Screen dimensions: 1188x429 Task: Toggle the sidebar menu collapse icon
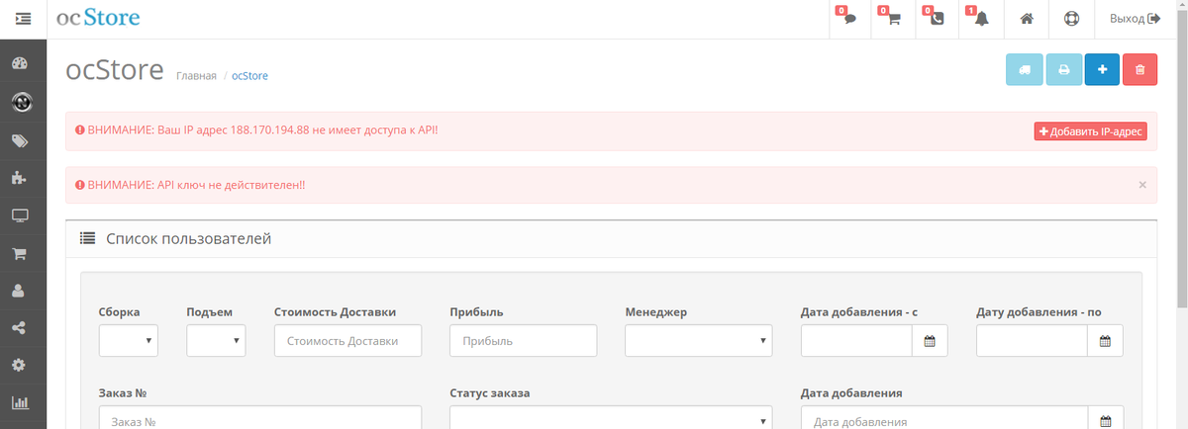(x=24, y=19)
